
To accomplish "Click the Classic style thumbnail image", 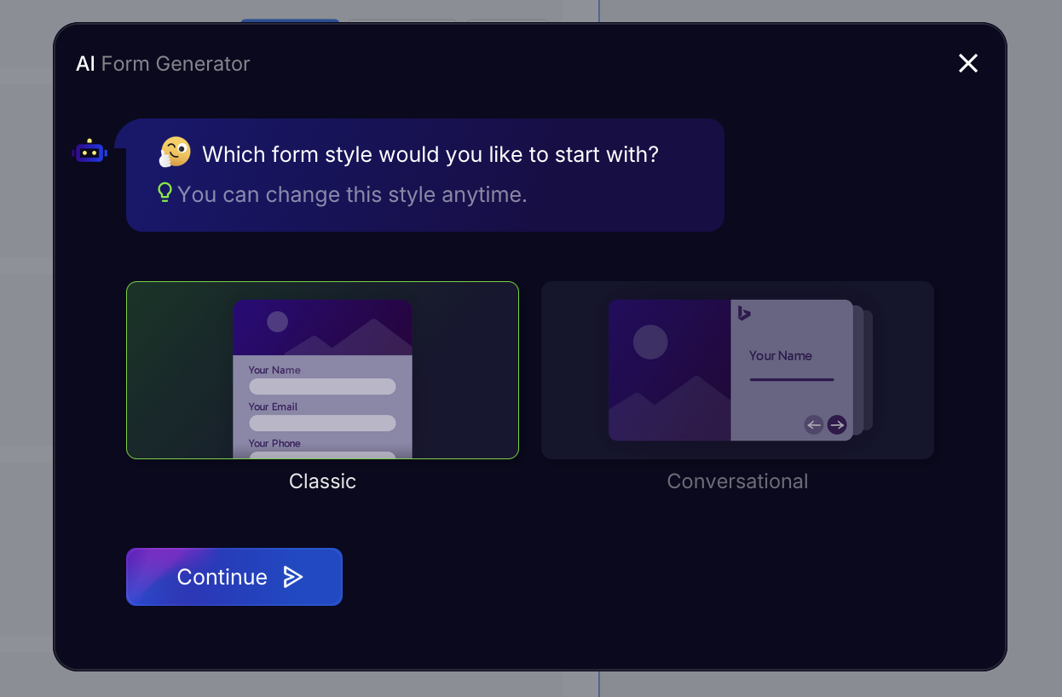I will point(322,370).
